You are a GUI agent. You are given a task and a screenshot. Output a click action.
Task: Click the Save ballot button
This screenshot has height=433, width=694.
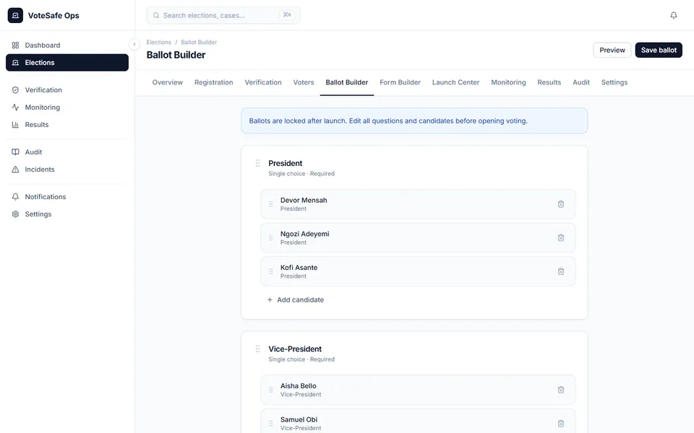658,50
